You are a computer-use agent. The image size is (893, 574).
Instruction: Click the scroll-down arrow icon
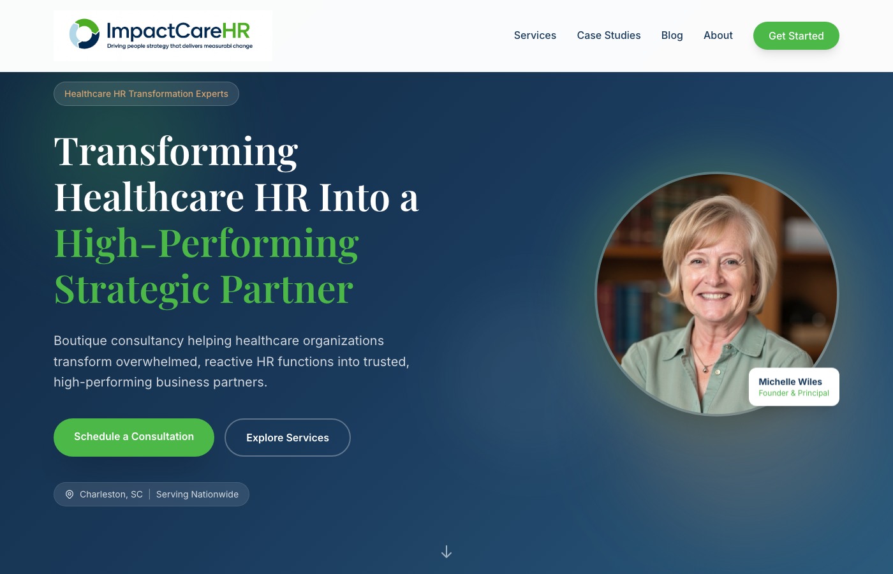447,552
